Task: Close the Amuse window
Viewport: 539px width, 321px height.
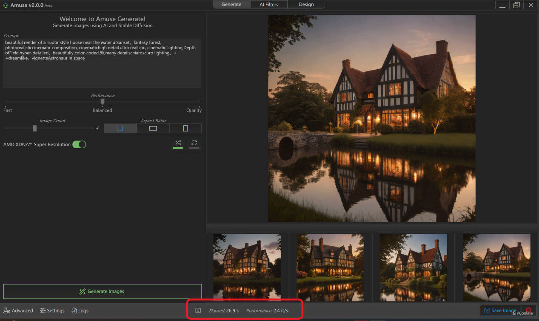Action: pyautogui.click(x=530, y=5)
